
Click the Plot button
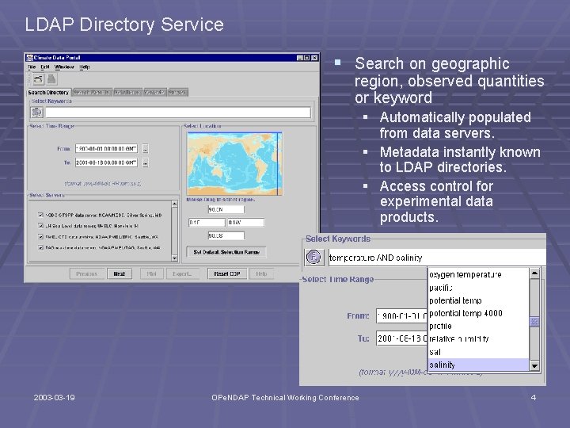click(151, 273)
